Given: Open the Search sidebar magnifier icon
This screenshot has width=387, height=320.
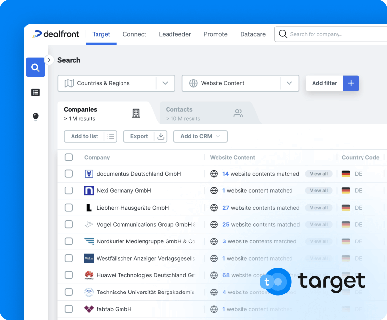Looking at the screenshot, I should click(x=36, y=67).
